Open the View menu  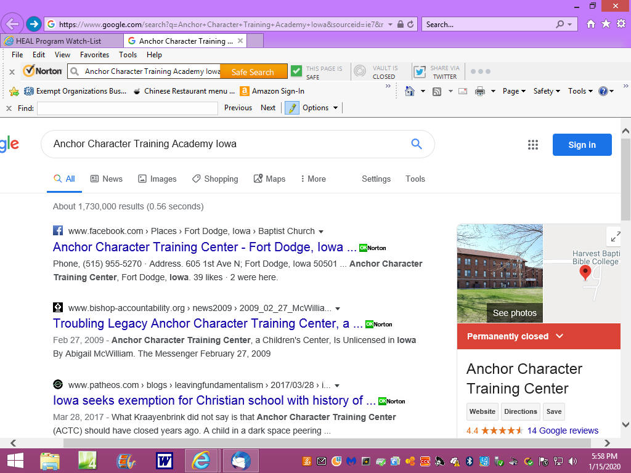[62, 55]
